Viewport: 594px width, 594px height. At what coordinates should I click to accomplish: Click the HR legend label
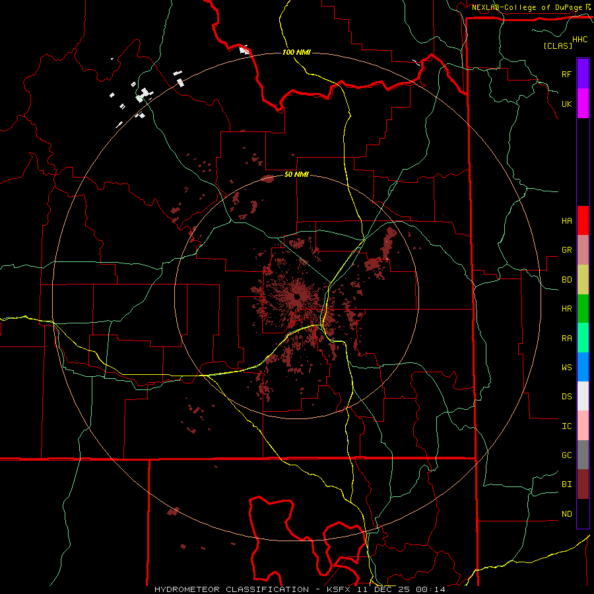tap(566, 309)
